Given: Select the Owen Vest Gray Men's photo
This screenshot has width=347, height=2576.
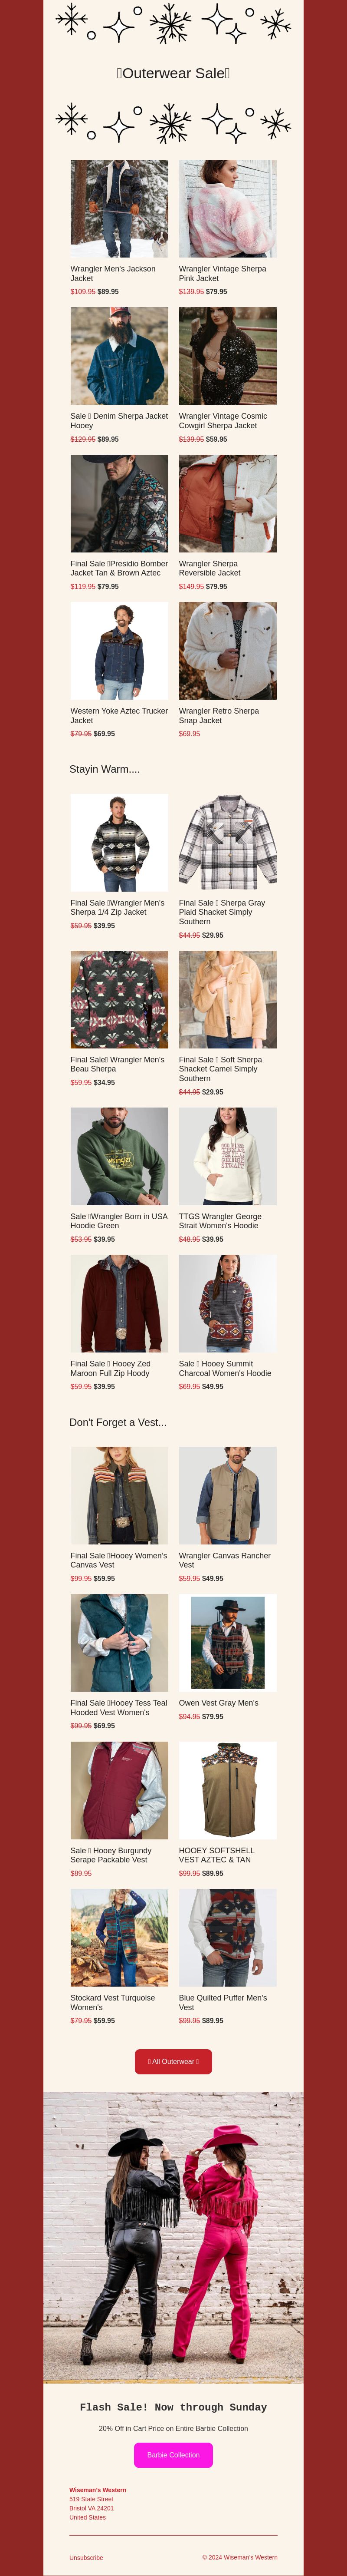Looking at the screenshot, I should (228, 1643).
